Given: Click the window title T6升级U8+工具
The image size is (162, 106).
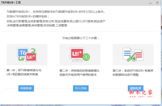Looking at the screenshot, I should coord(11,2).
